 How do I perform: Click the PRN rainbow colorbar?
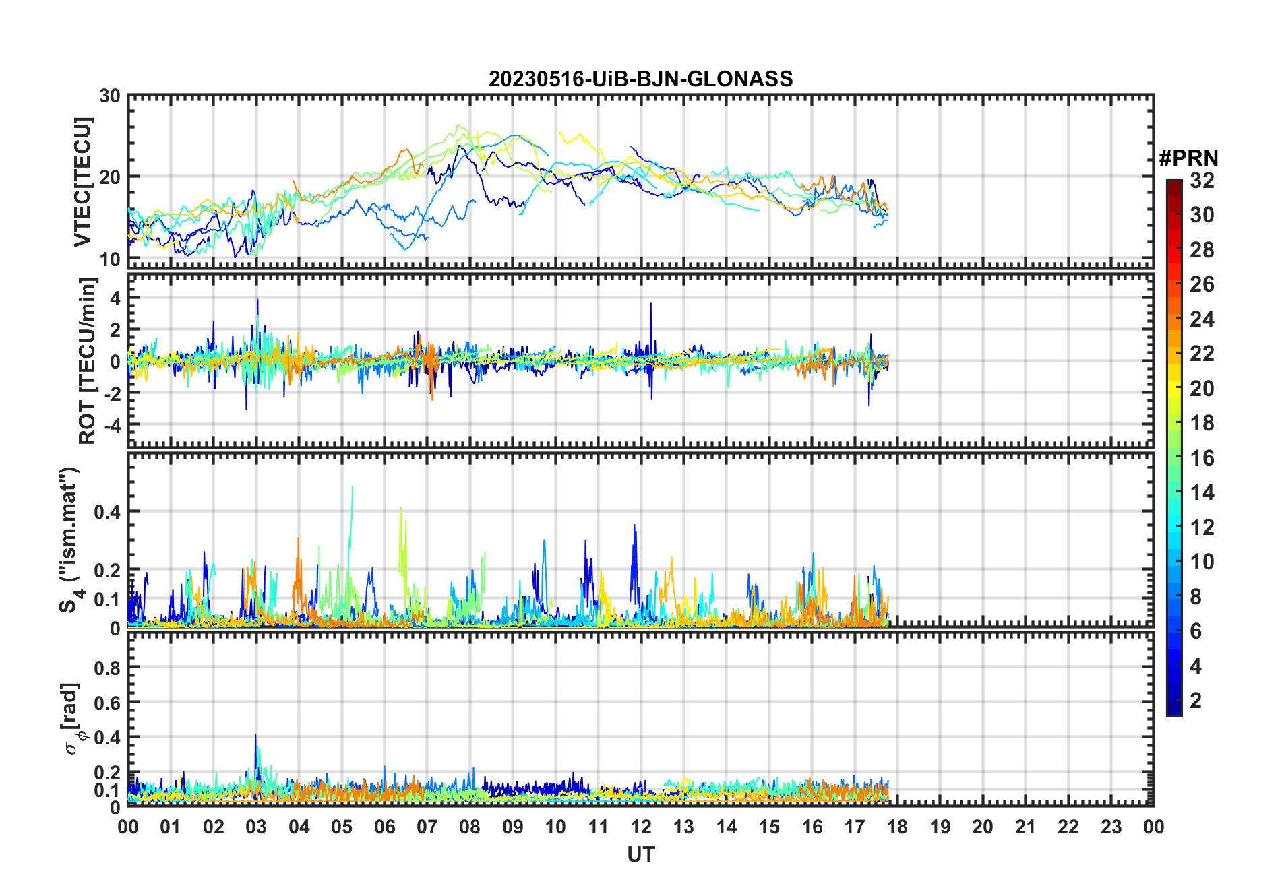tap(1173, 447)
